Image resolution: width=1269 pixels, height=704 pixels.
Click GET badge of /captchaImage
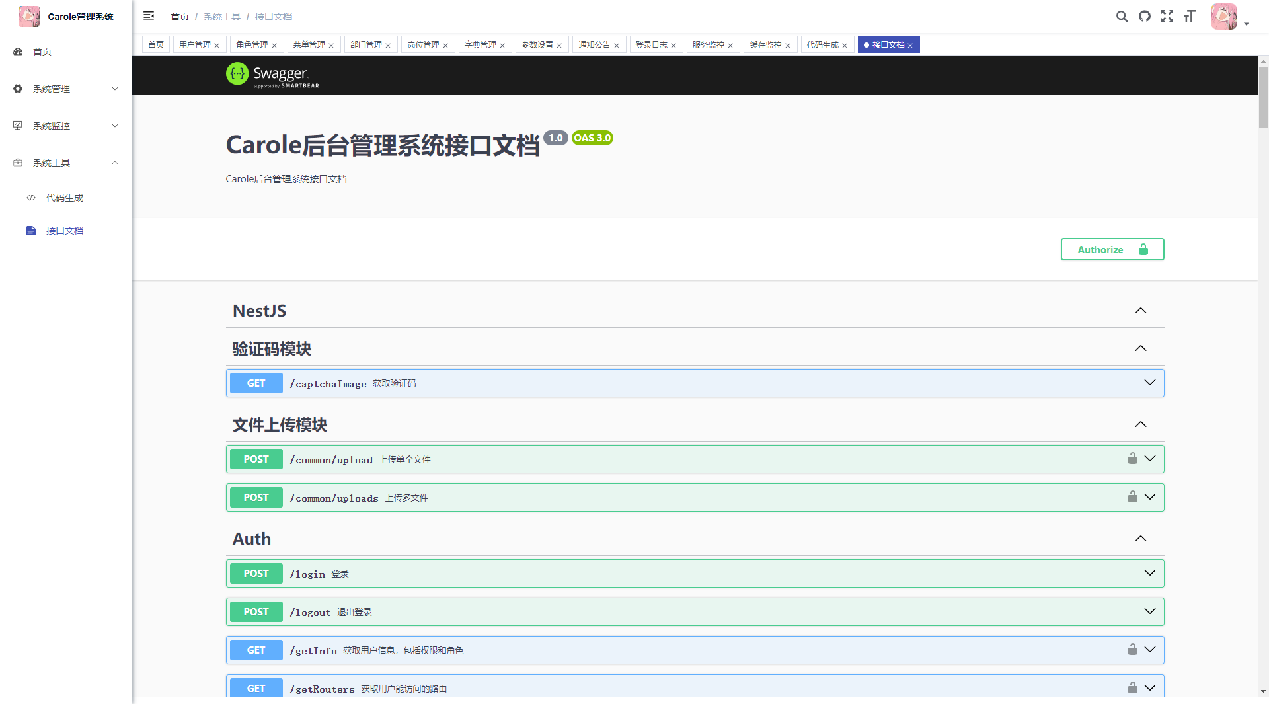pyautogui.click(x=256, y=383)
